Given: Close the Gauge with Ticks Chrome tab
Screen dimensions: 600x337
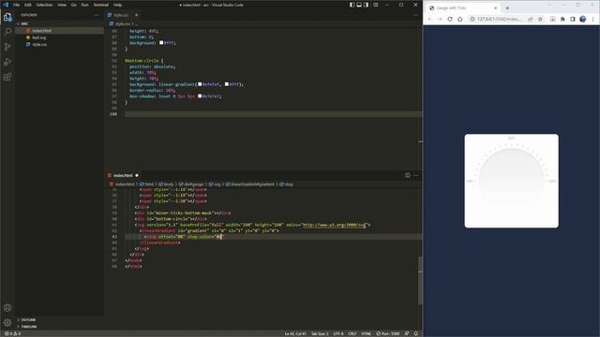Looking at the screenshot, I should 496,8.
